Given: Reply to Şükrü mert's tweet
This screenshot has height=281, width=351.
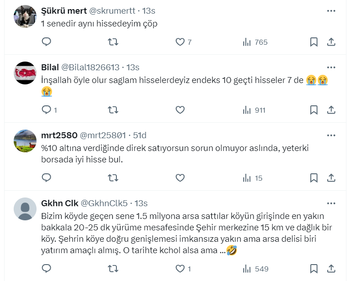Looking at the screenshot, I should coord(46,42).
